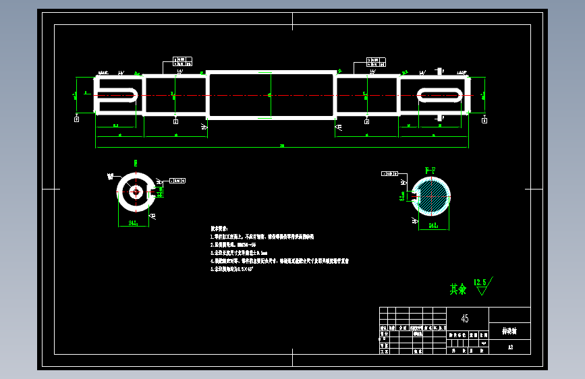
Task: Select technical requirement line 1
Action: click(262, 237)
